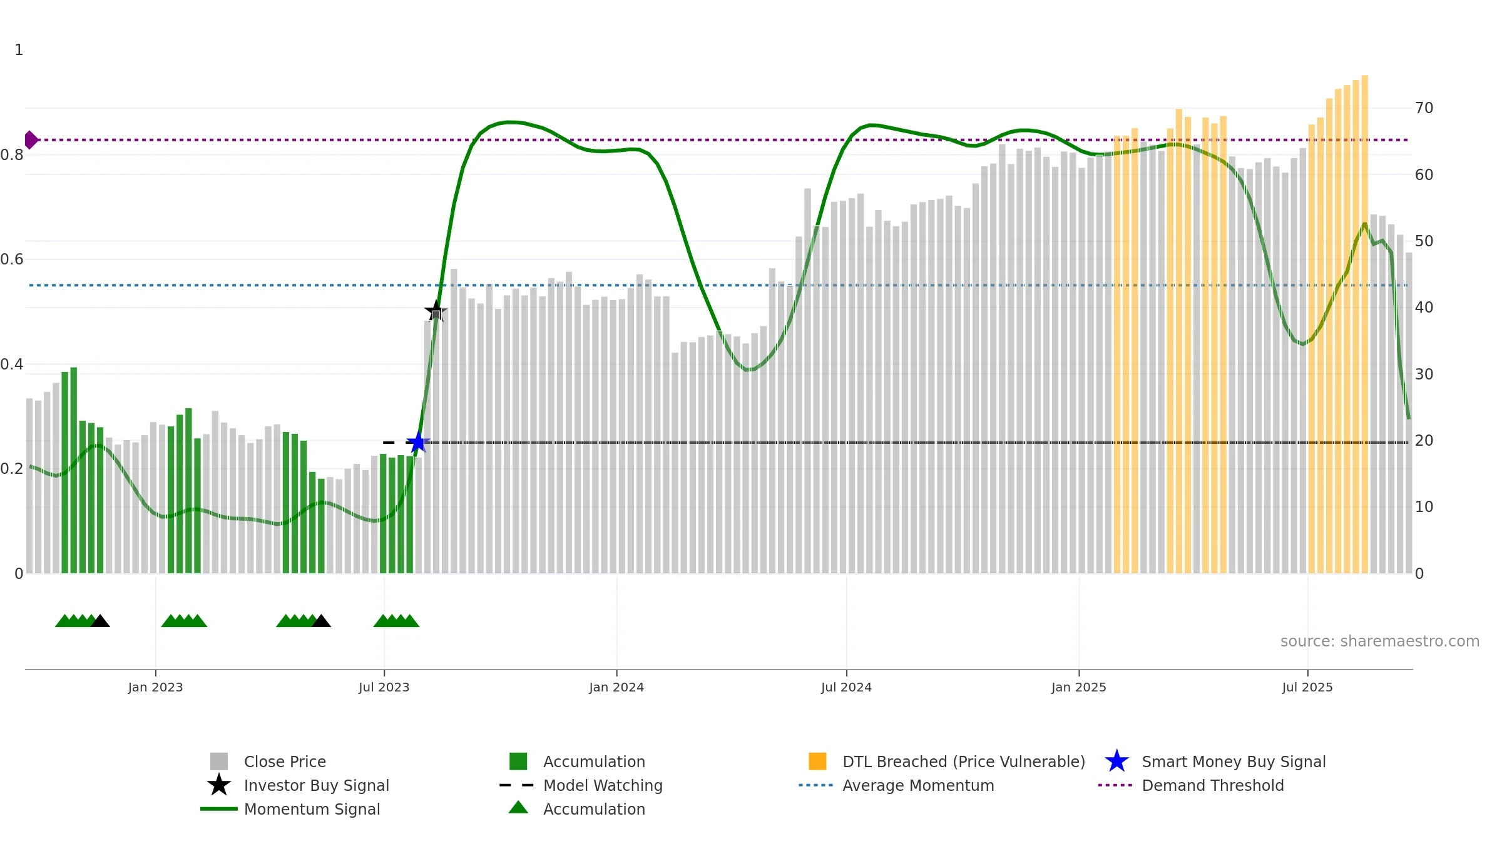Click the Investor Buy Signal legend star
Viewport: 1502px width, 844px height.
click(219, 785)
